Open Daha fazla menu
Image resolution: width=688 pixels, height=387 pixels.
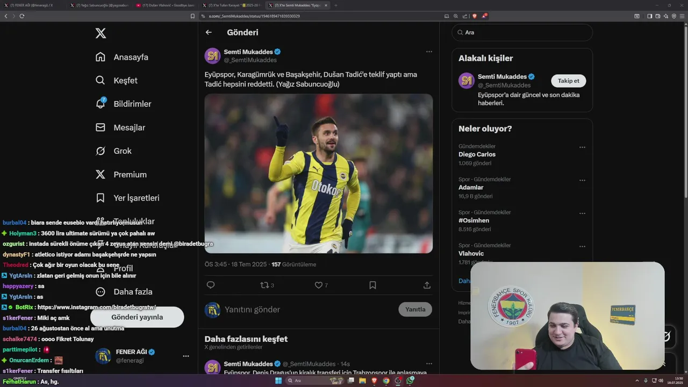(x=124, y=292)
